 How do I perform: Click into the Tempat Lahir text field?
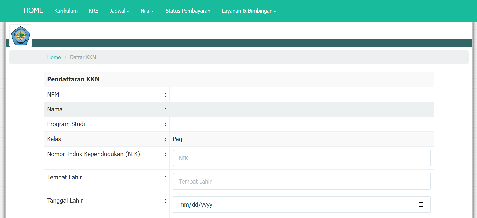pos(301,181)
